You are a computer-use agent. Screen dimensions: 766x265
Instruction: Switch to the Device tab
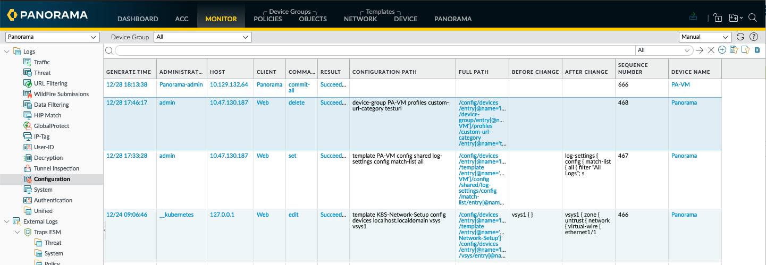pos(406,19)
